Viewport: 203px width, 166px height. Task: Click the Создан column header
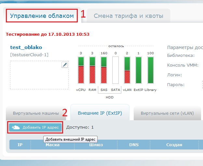coord(174,145)
